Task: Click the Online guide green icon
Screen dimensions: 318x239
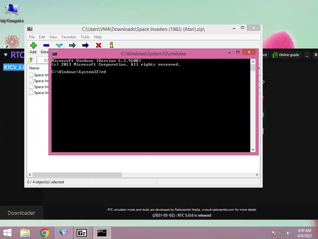Action: (275, 55)
